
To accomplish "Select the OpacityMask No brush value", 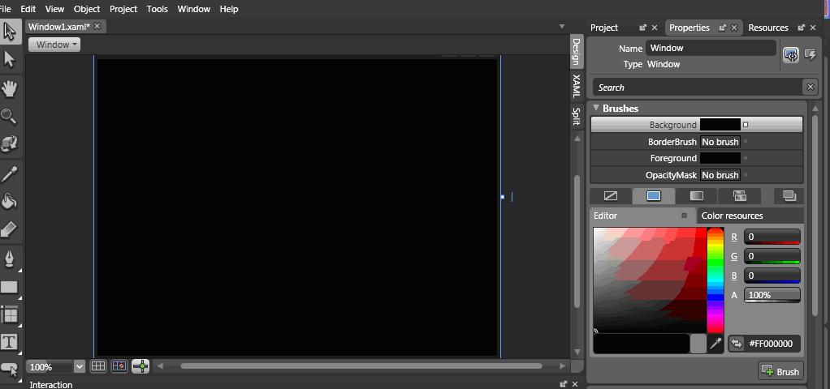I will [720, 175].
